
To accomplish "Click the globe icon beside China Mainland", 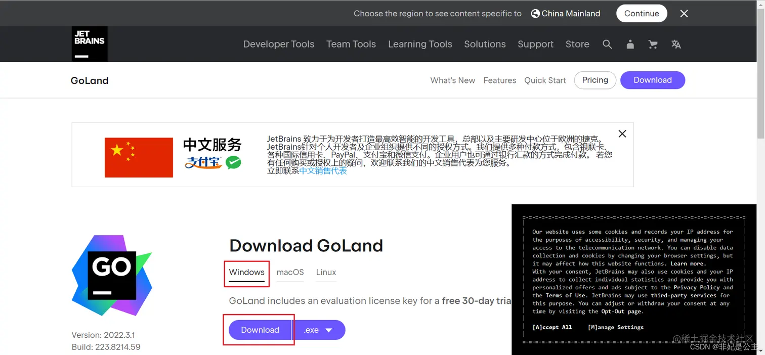I will pyautogui.click(x=535, y=13).
